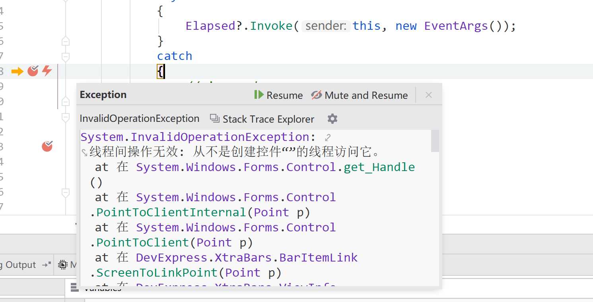Click System.InvalidOperationException in stack trace text

tap(195, 137)
